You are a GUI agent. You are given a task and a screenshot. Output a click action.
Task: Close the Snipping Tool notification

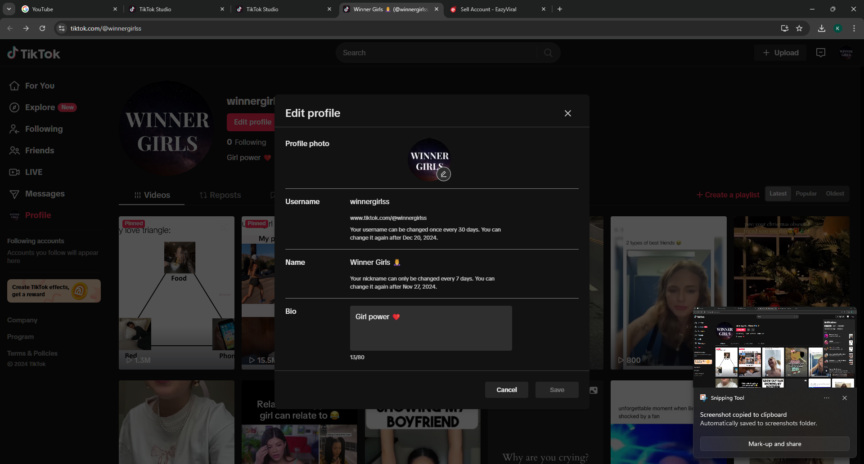pos(845,398)
